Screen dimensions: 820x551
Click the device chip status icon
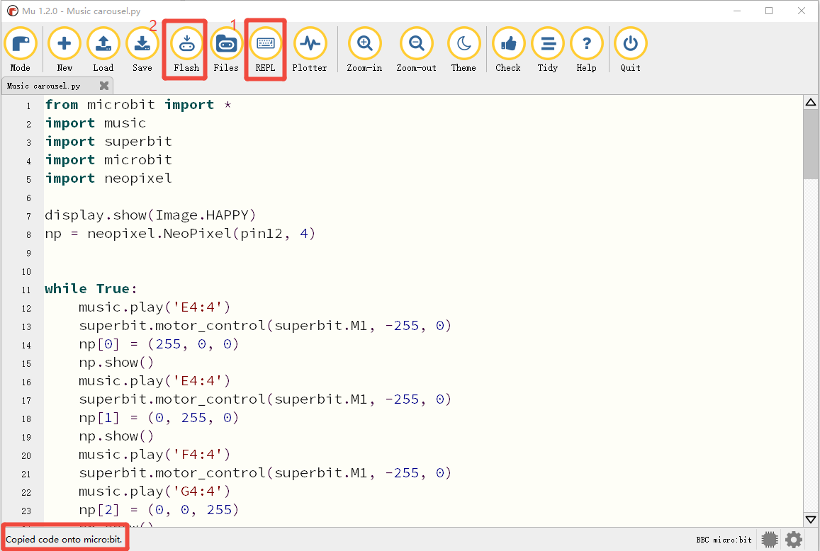pos(770,540)
